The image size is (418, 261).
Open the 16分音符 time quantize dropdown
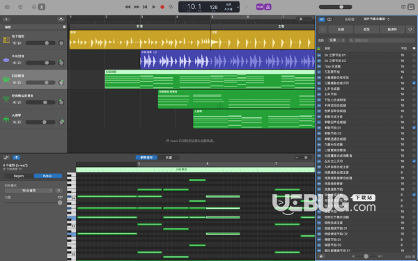tap(29, 191)
